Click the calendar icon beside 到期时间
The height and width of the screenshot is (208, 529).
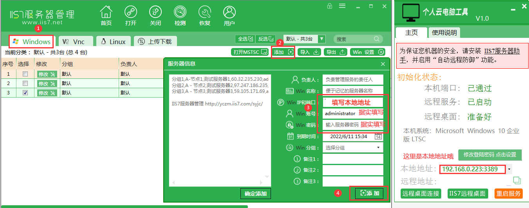pos(378,136)
